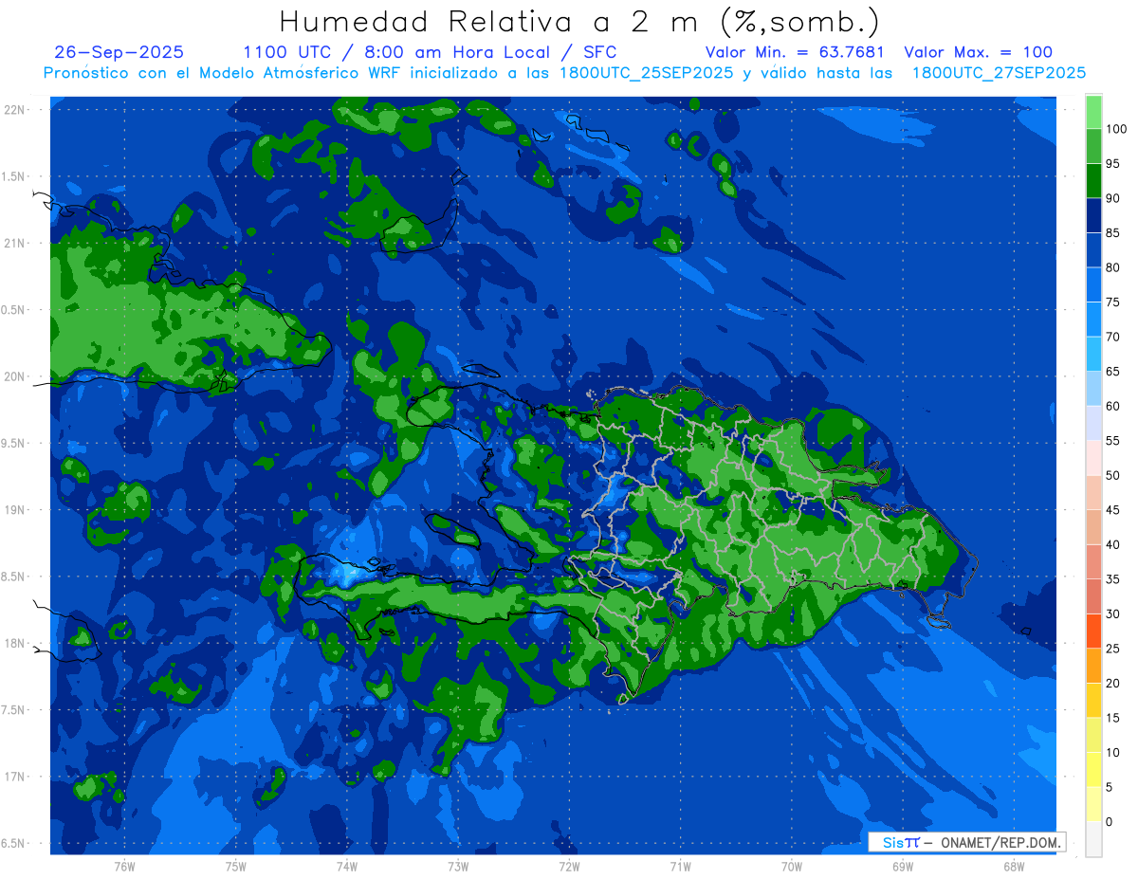The width and height of the screenshot is (1138, 879).
Task: Click the 68W longitude axis label
Action: pyautogui.click(x=1013, y=866)
